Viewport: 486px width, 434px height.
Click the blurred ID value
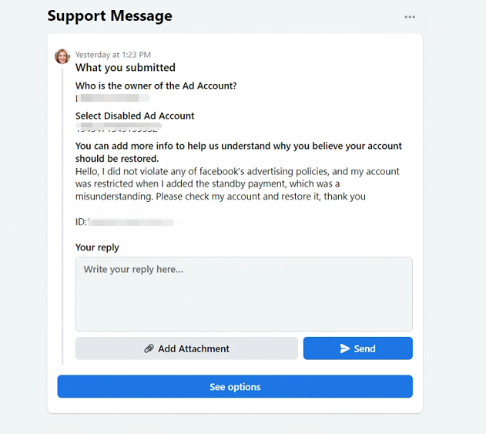pos(129,222)
